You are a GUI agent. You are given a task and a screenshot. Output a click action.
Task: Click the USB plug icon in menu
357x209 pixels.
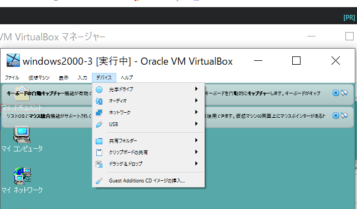pyautogui.click(x=99, y=124)
